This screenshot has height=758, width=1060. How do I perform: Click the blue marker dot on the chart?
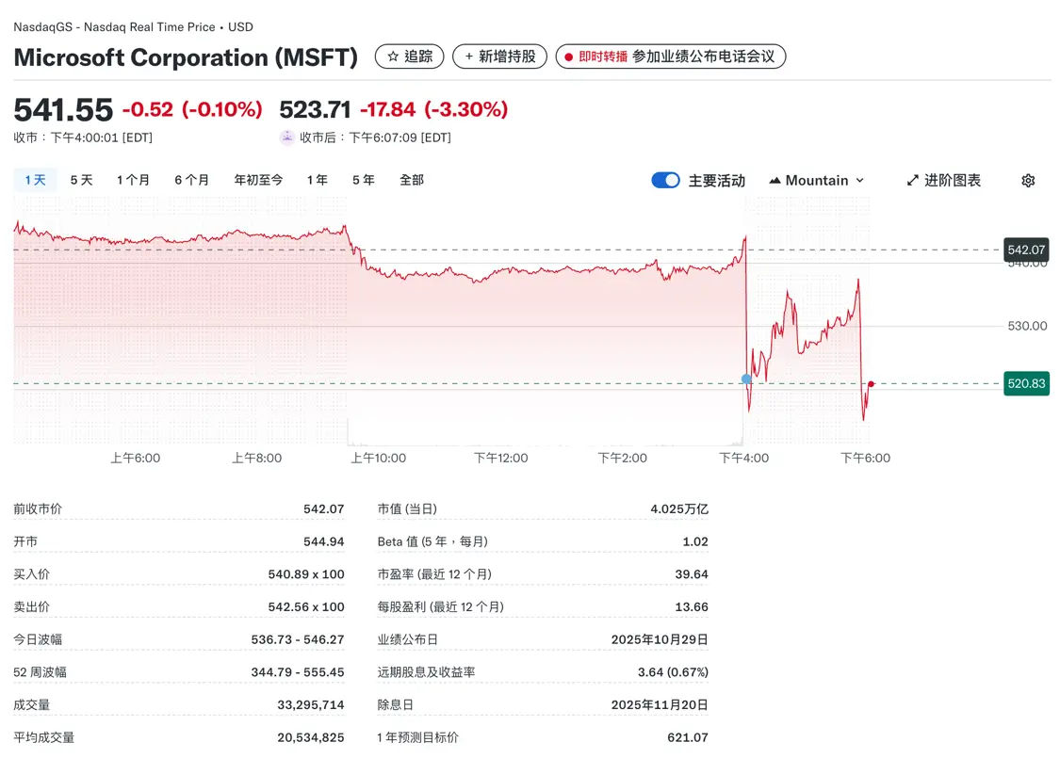point(746,378)
